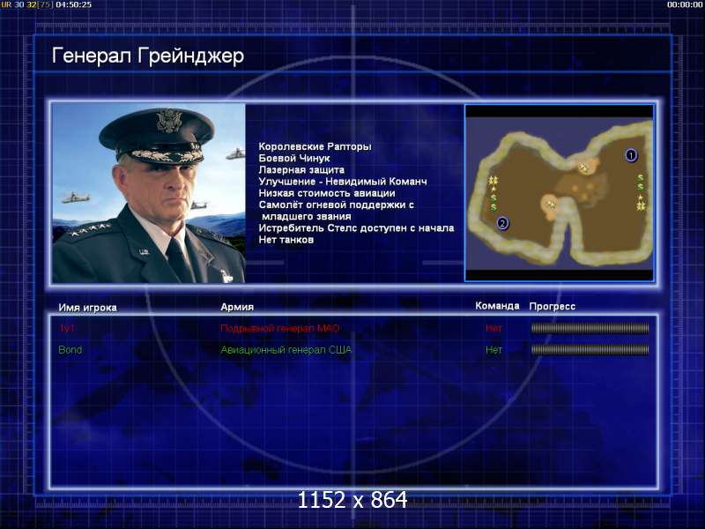Click army 'Подрывной генерал МАО'

click(x=279, y=328)
